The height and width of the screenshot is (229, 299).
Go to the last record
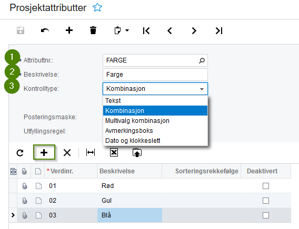[218, 30]
